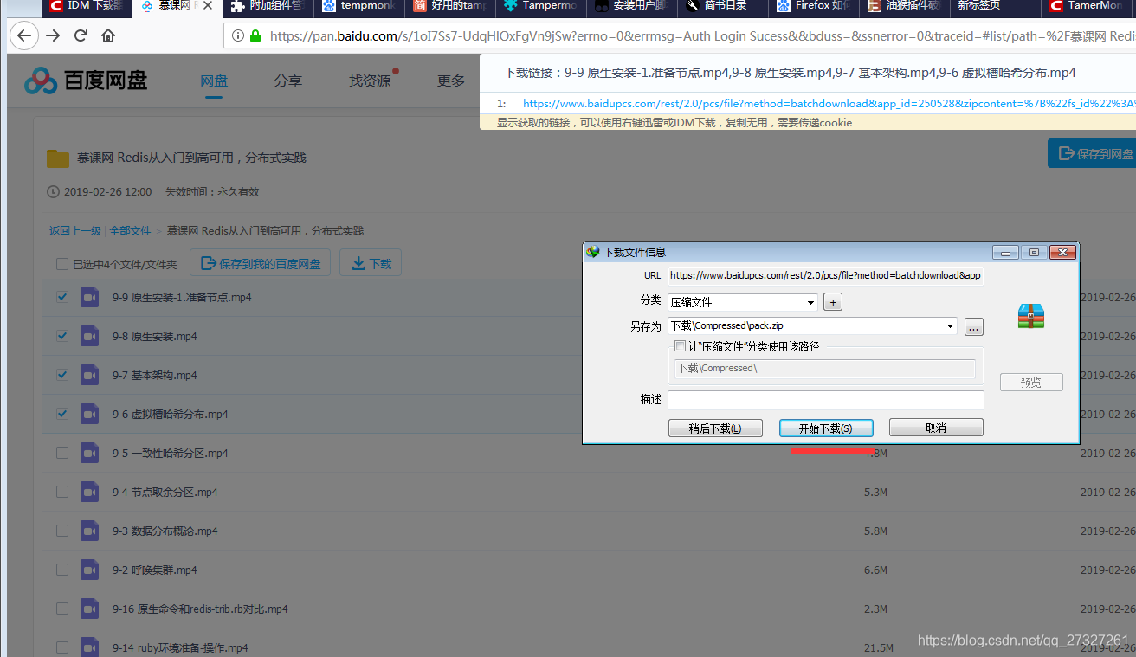Open the 返回上一级 breadcrumb link
The width and height of the screenshot is (1136, 657).
point(75,231)
